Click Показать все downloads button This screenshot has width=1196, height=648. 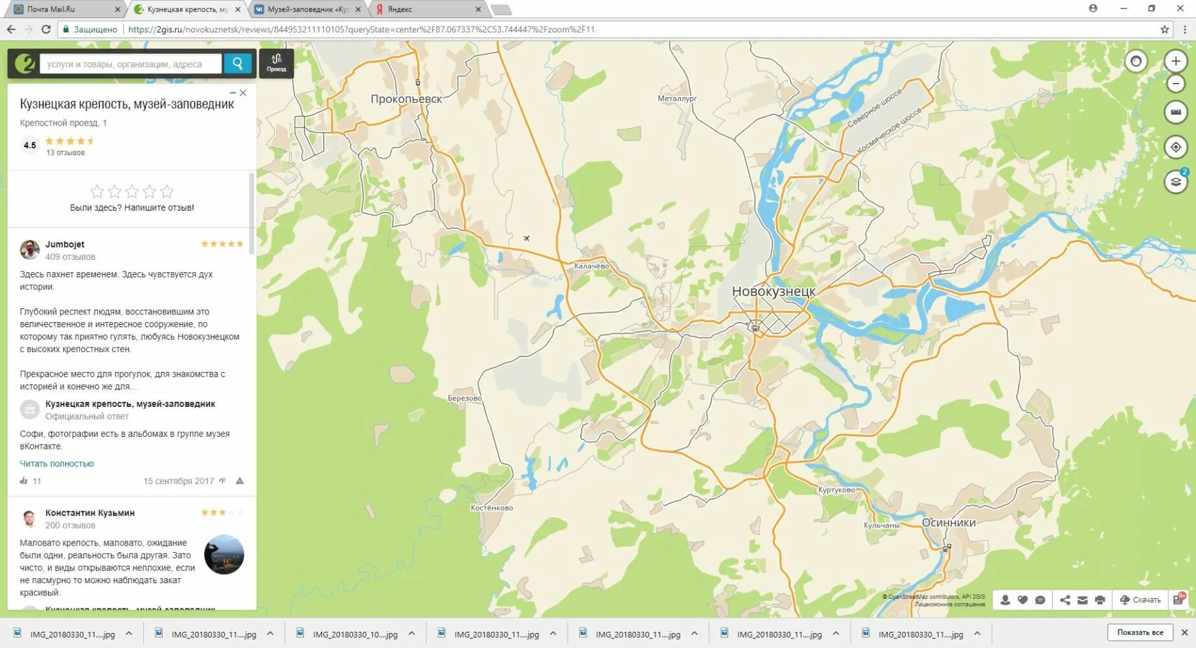(x=1140, y=632)
